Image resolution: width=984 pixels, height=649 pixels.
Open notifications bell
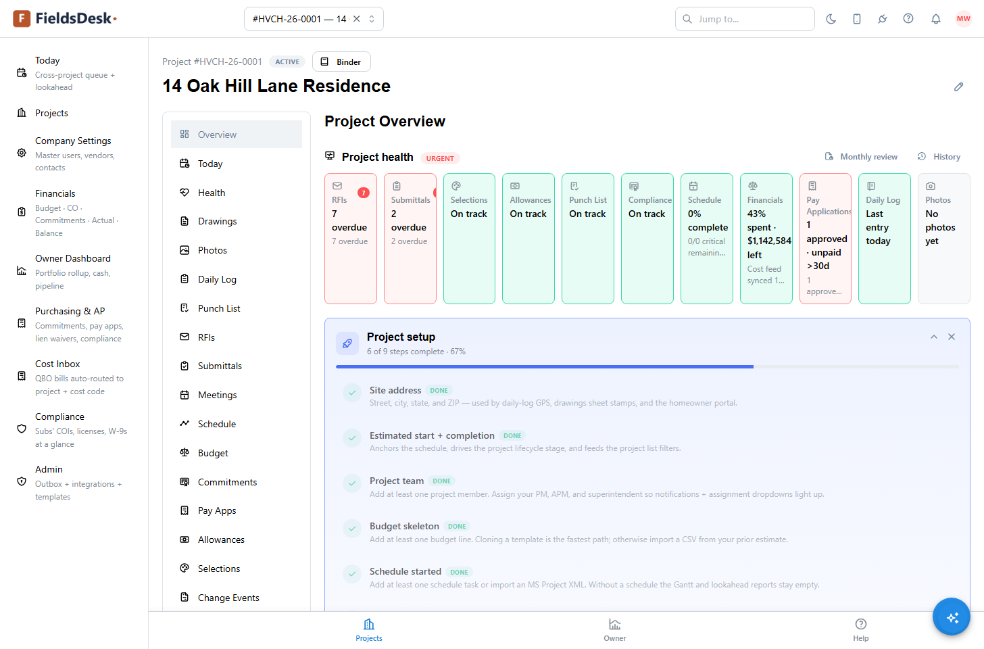(936, 19)
